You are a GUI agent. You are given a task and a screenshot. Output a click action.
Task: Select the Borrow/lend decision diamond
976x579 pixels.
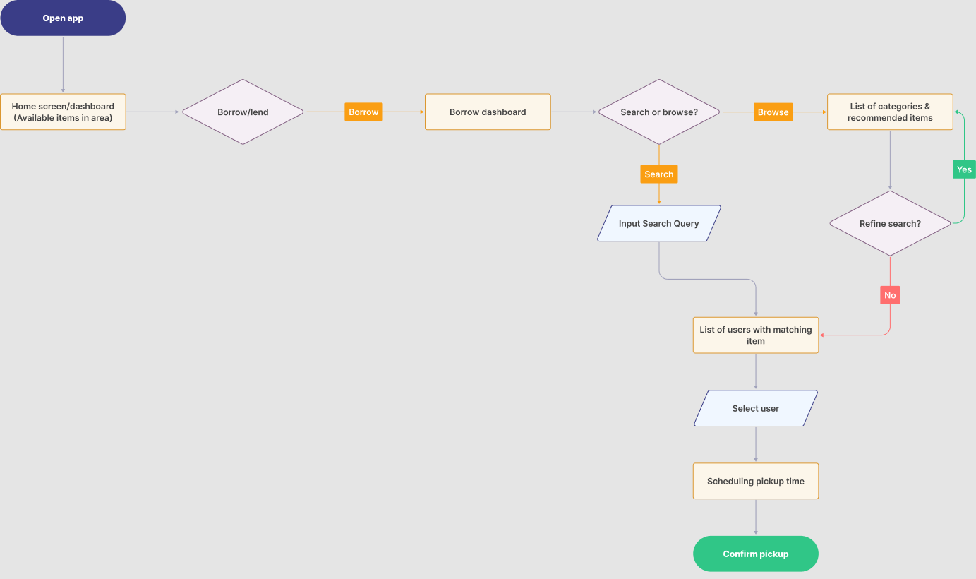pyautogui.click(x=243, y=112)
